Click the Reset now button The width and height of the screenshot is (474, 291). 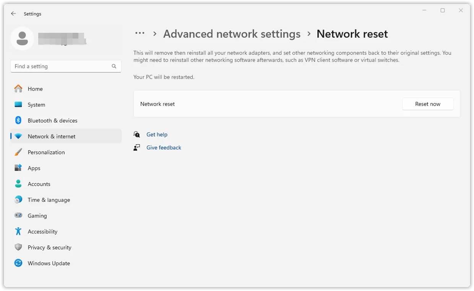tap(428, 104)
